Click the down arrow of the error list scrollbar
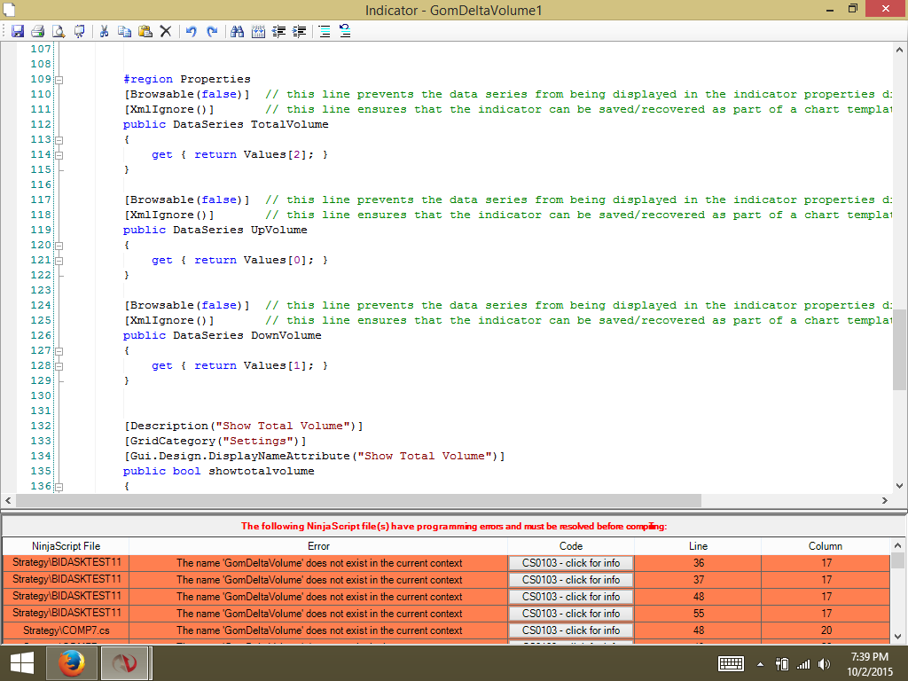Screen dimensions: 908x681 [x=897, y=636]
